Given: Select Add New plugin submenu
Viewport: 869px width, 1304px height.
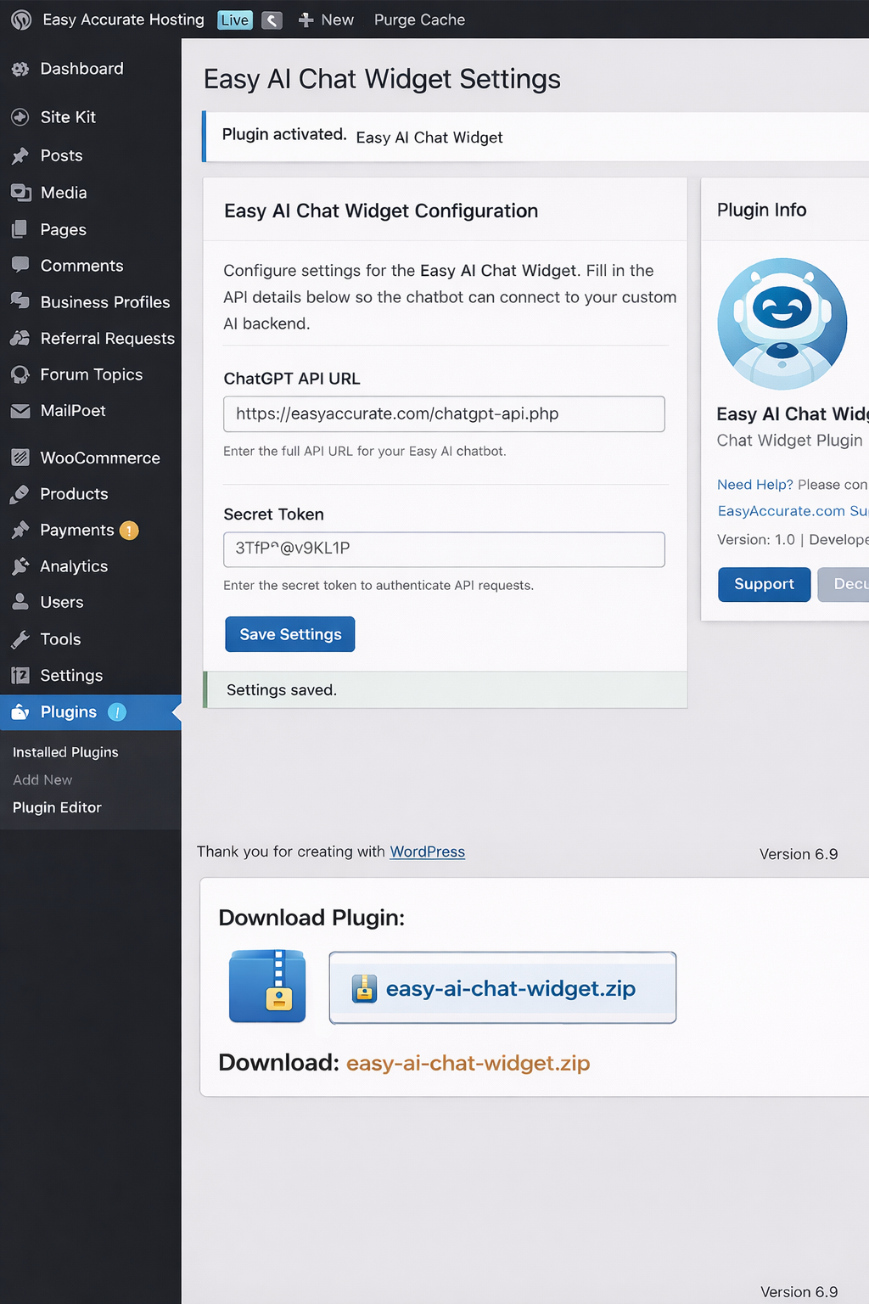Looking at the screenshot, I should click(x=42, y=779).
